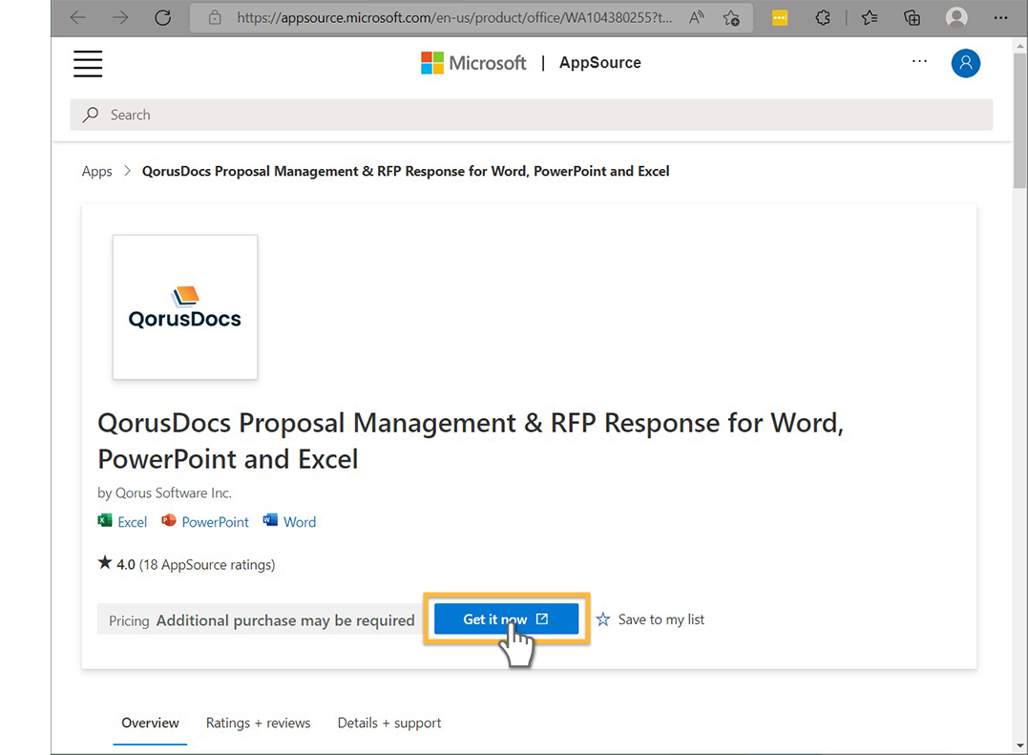Click the search magnifier icon
Image resolution: width=1028 pixels, height=755 pixels.
tap(91, 115)
